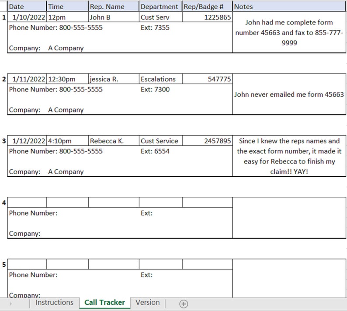Click the date cell 1/11/2022
The image size is (347, 311).
pos(27,79)
